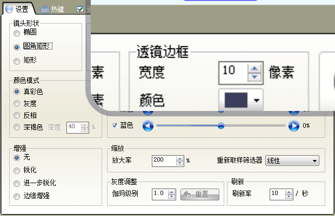
Task: Increase 伽玛级别 with the up arrow
Action: point(172,192)
